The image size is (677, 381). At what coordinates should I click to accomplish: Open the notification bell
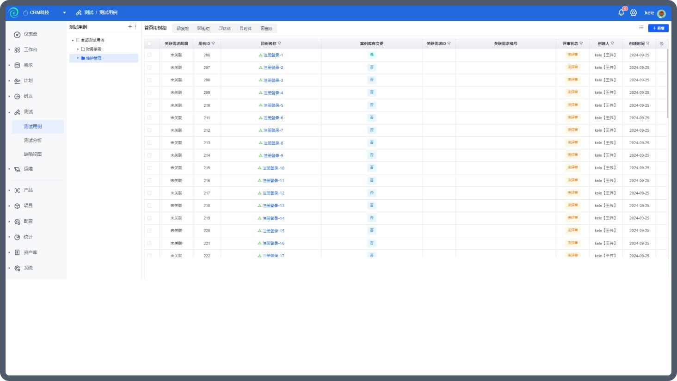tap(621, 12)
